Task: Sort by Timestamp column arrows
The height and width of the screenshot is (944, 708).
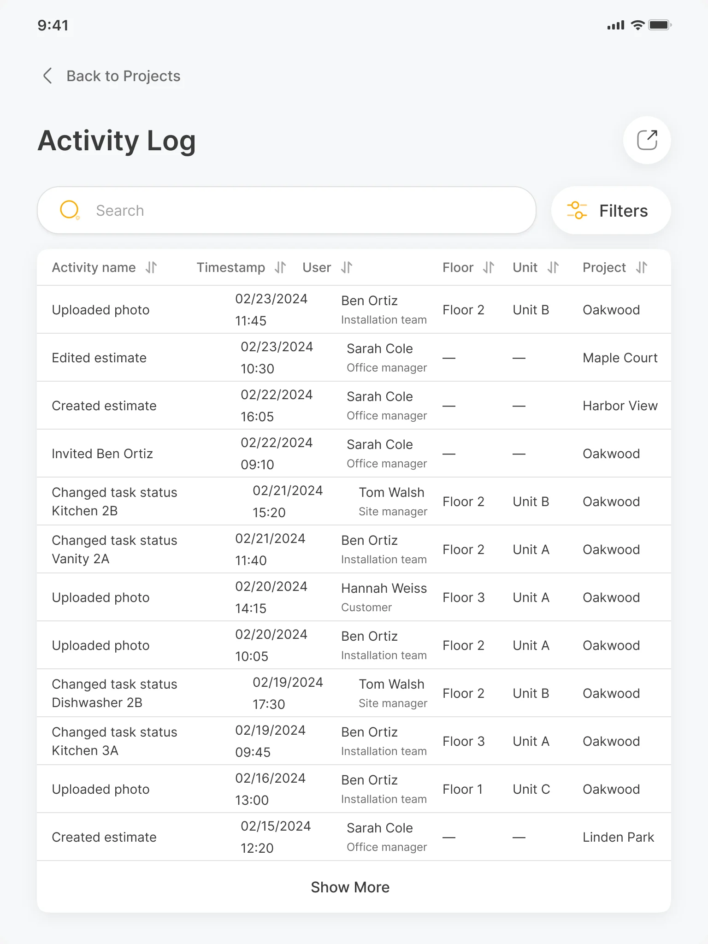Action: pos(280,267)
